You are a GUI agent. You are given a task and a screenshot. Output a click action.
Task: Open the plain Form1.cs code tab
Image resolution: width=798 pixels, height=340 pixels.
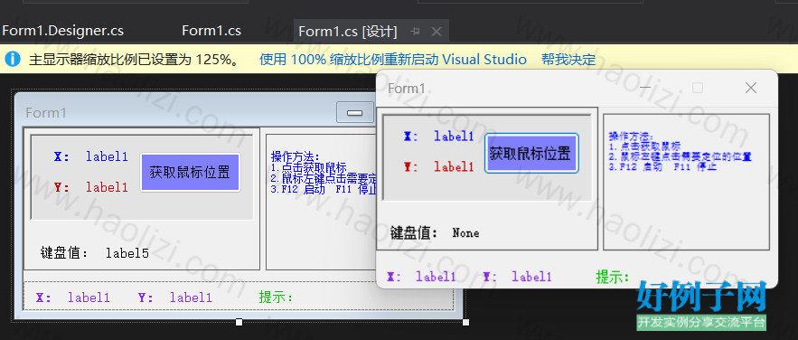(211, 31)
